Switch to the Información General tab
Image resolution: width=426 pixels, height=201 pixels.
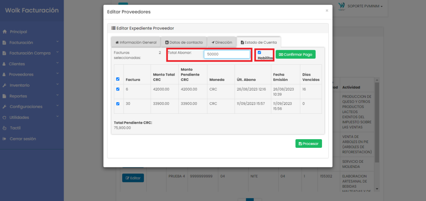(x=136, y=42)
